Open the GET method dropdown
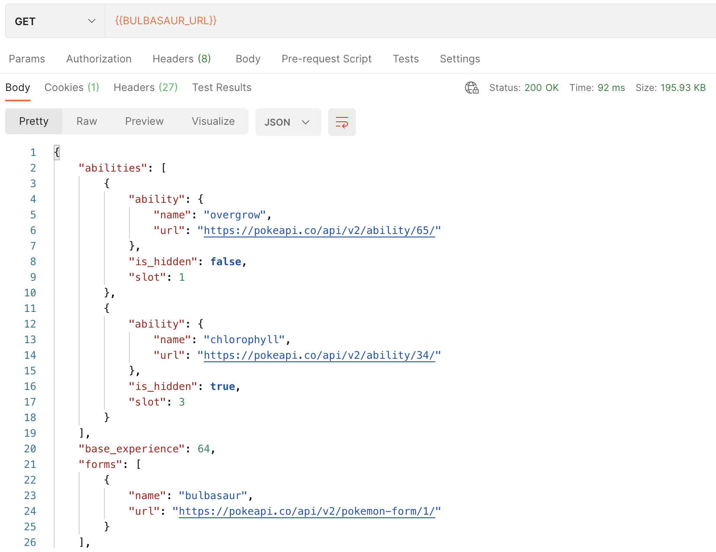 point(55,21)
